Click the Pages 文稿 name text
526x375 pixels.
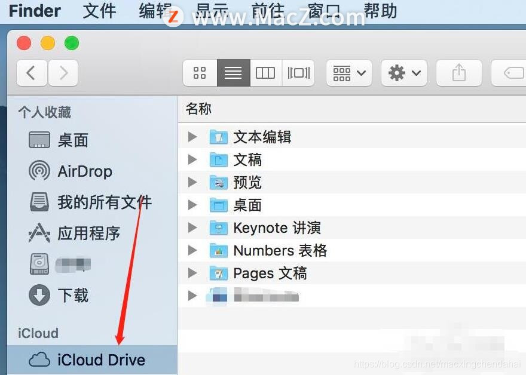point(270,273)
